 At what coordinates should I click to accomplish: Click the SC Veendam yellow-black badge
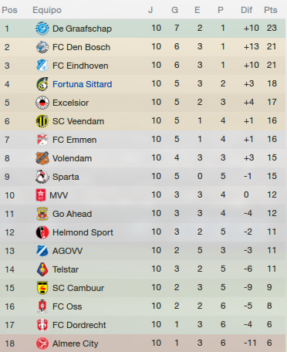tap(42, 121)
